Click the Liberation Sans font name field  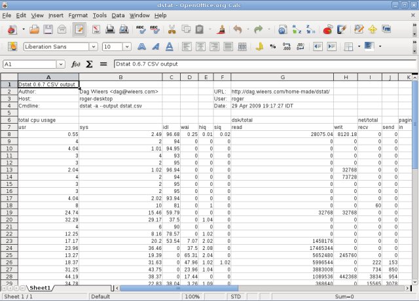click(x=56, y=46)
